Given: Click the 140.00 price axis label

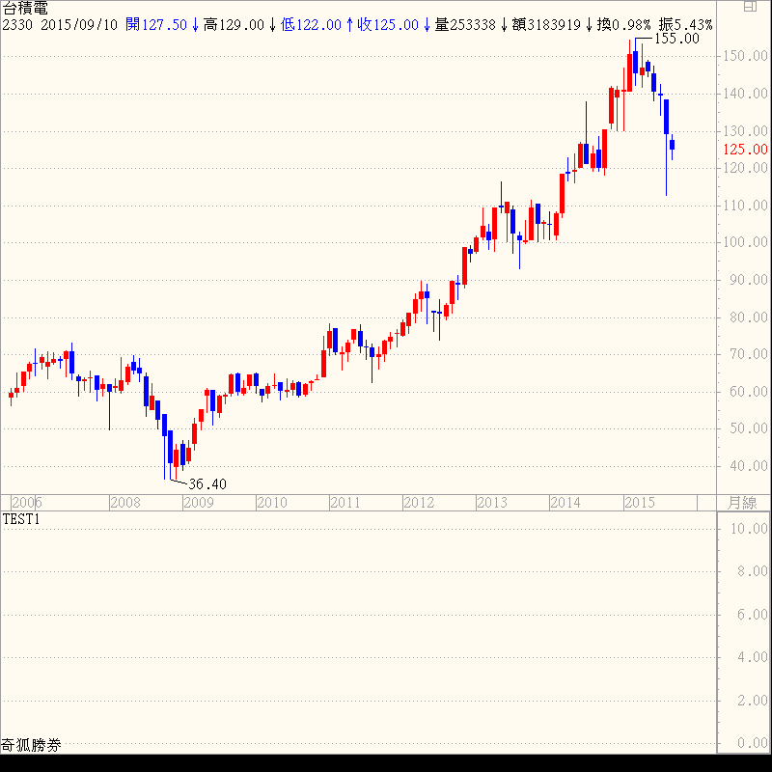Looking at the screenshot, I should click(745, 94).
